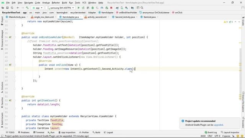Stop the app with the red square
The width and height of the screenshot is (245, 138).
(111, 8)
